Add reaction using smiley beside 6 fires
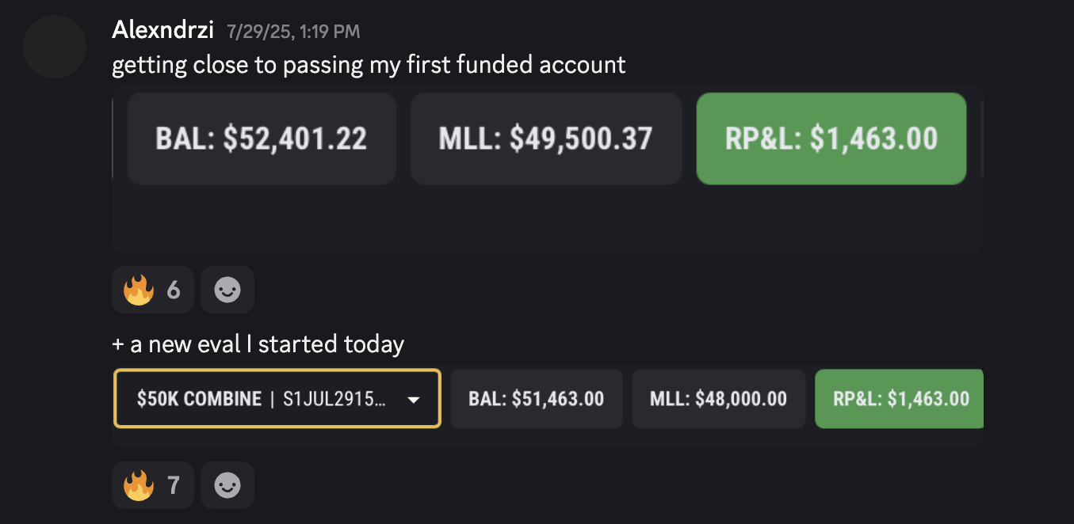Screen dimensions: 1074x524 227,290
